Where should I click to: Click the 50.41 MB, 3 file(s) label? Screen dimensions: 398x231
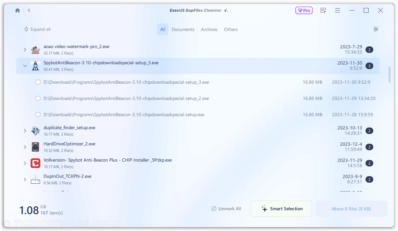coord(59,69)
